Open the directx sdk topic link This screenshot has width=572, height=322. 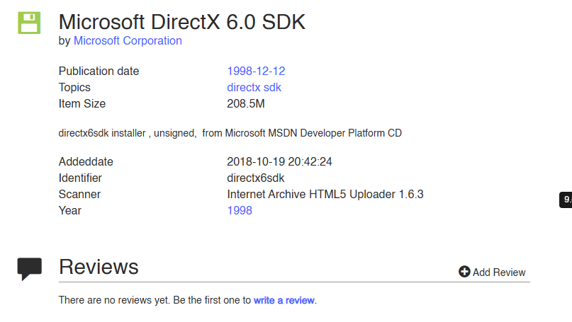coord(254,87)
